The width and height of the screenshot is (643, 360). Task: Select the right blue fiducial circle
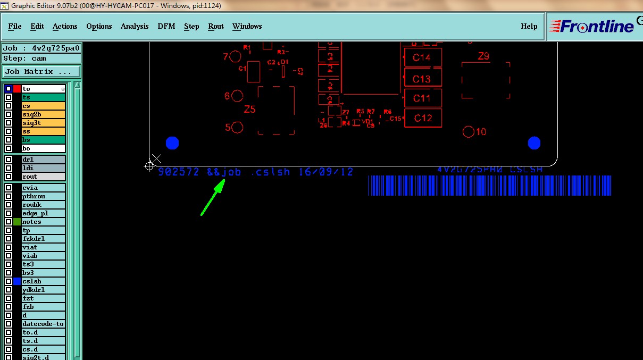tap(534, 143)
